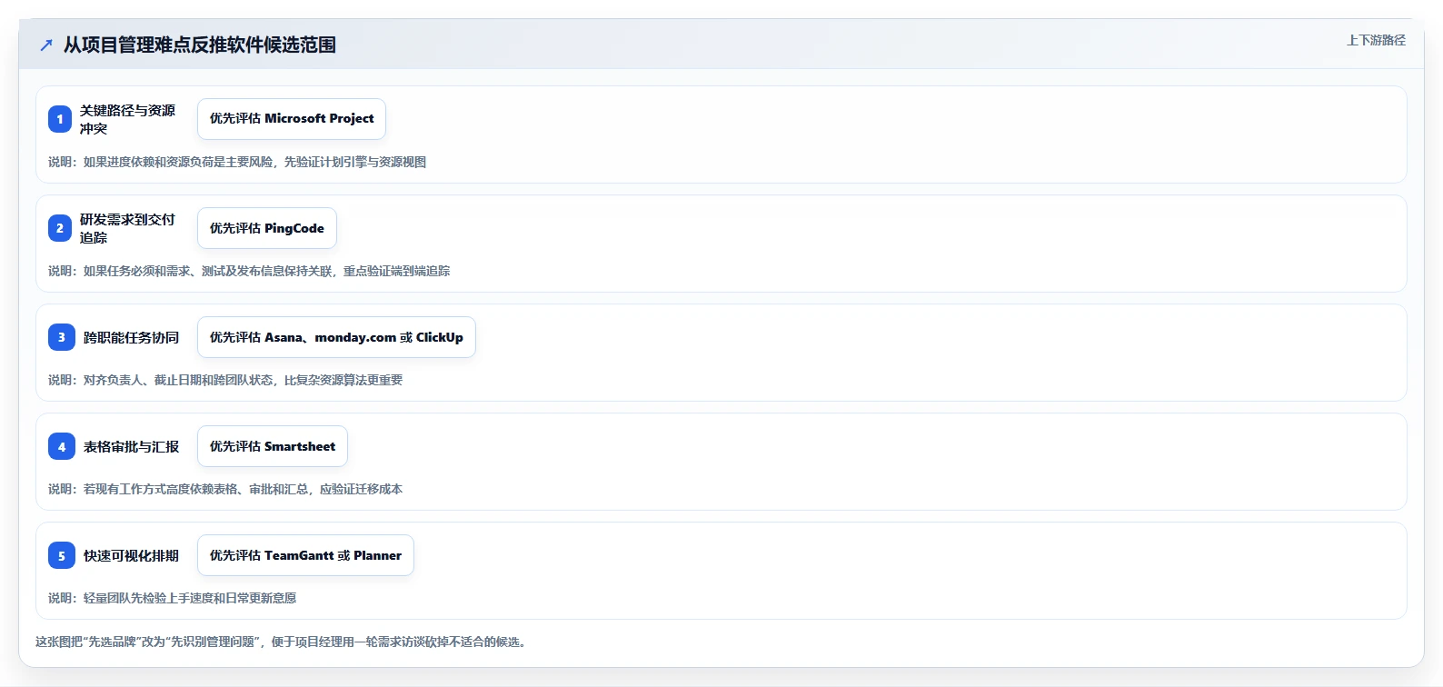Select the 优先评估 Smartsheet box
The height and width of the screenshot is (687, 1443).
[x=273, y=446]
